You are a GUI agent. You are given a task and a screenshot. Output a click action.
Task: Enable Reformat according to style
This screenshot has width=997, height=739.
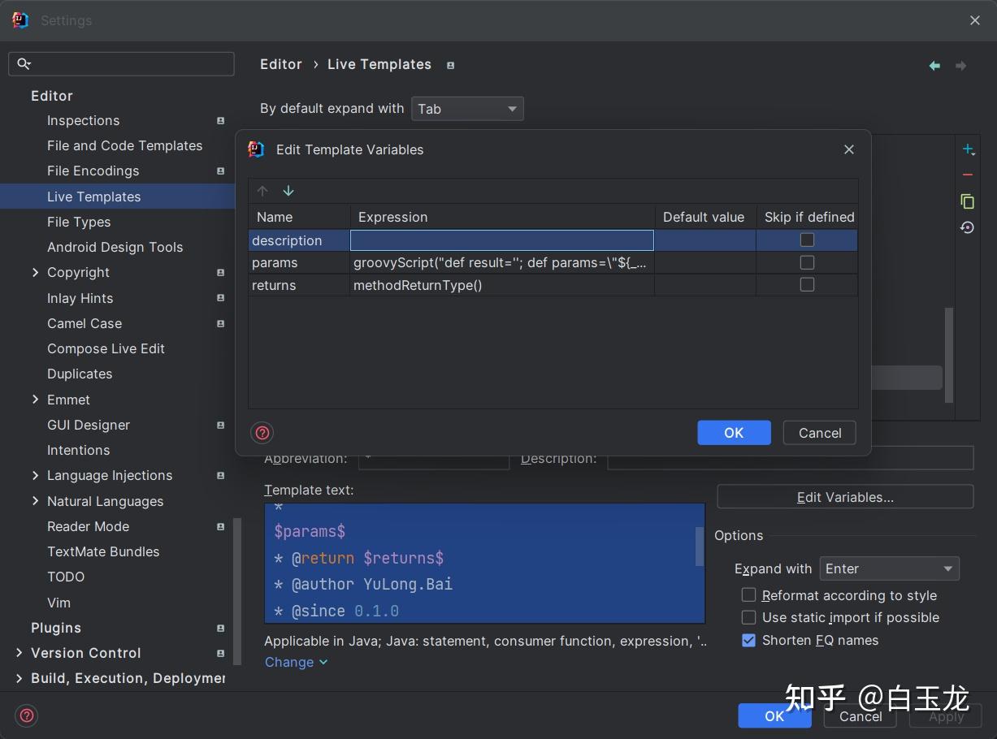[x=748, y=594]
